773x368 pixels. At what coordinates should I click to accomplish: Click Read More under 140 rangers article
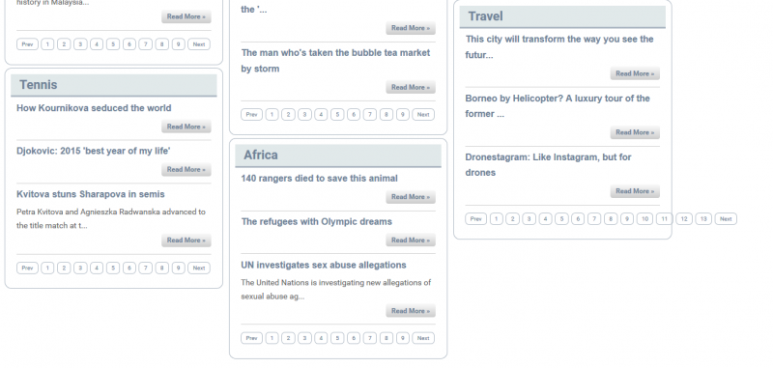pyautogui.click(x=411, y=197)
